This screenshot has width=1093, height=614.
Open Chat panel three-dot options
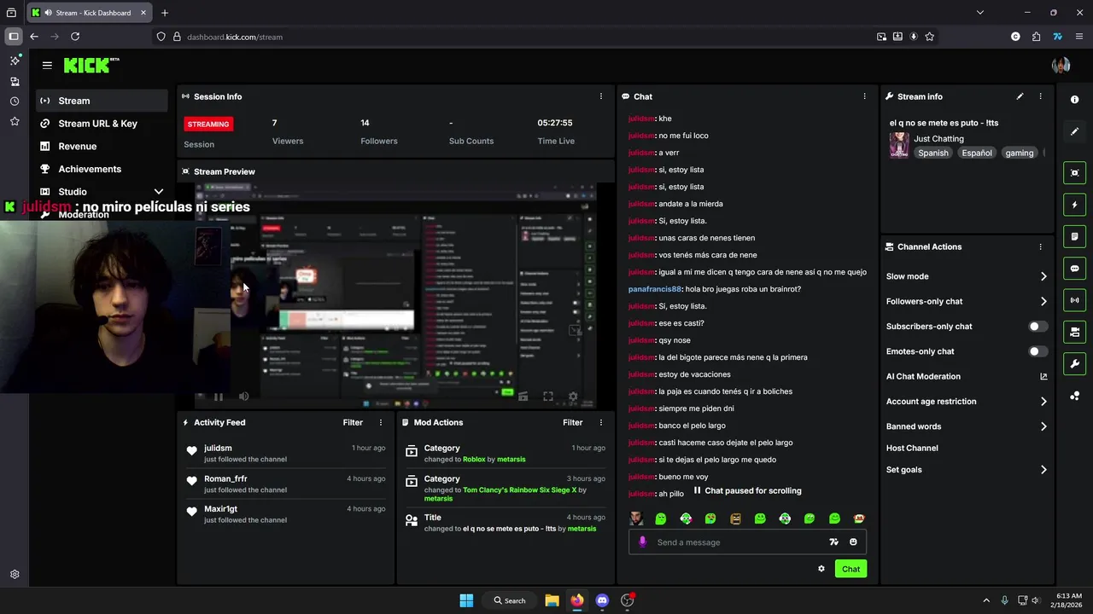tap(864, 96)
